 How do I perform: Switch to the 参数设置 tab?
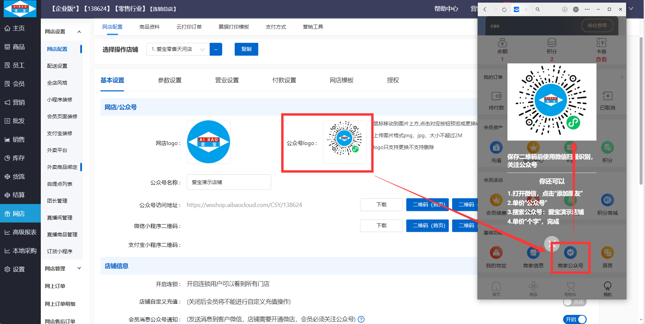click(x=170, y=80)
